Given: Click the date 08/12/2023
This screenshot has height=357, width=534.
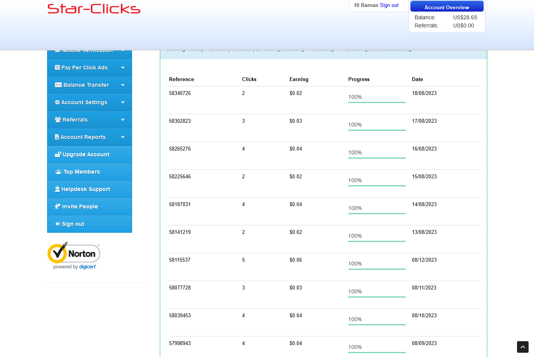Looking at the screenshot, I should 424,260.
